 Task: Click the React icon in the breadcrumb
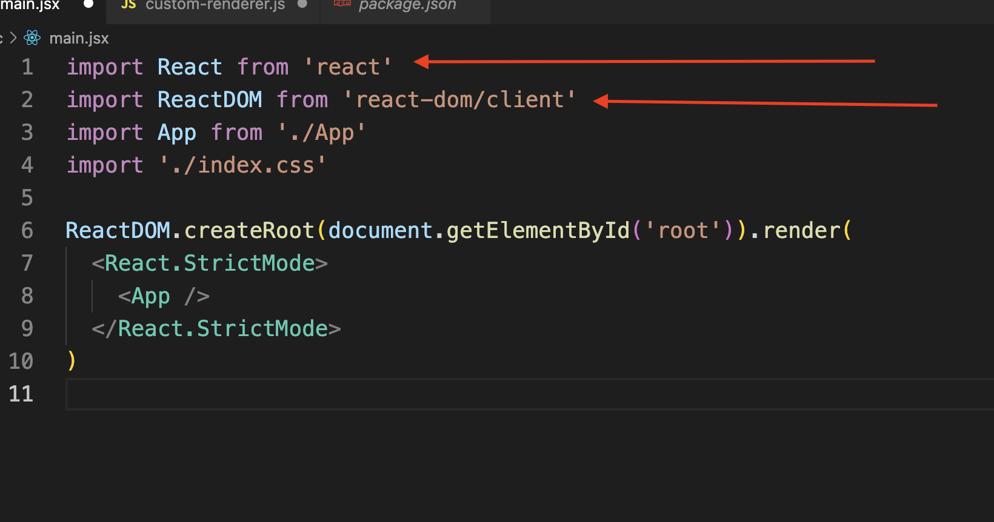pos(32,38)
